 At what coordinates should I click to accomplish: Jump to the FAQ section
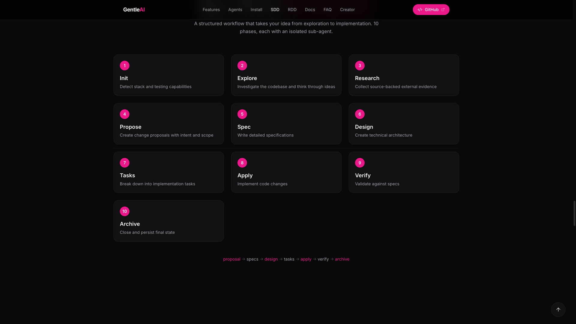pos(328,10)
